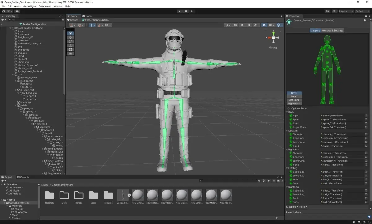
Task: Click object picker next to pelvis (Transform)
Action: coord(366,116)
